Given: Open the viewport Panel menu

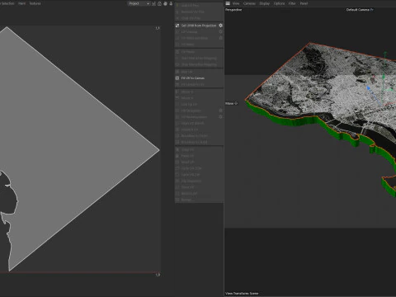Looking at the screenshot, I should (x=304, y=3).
